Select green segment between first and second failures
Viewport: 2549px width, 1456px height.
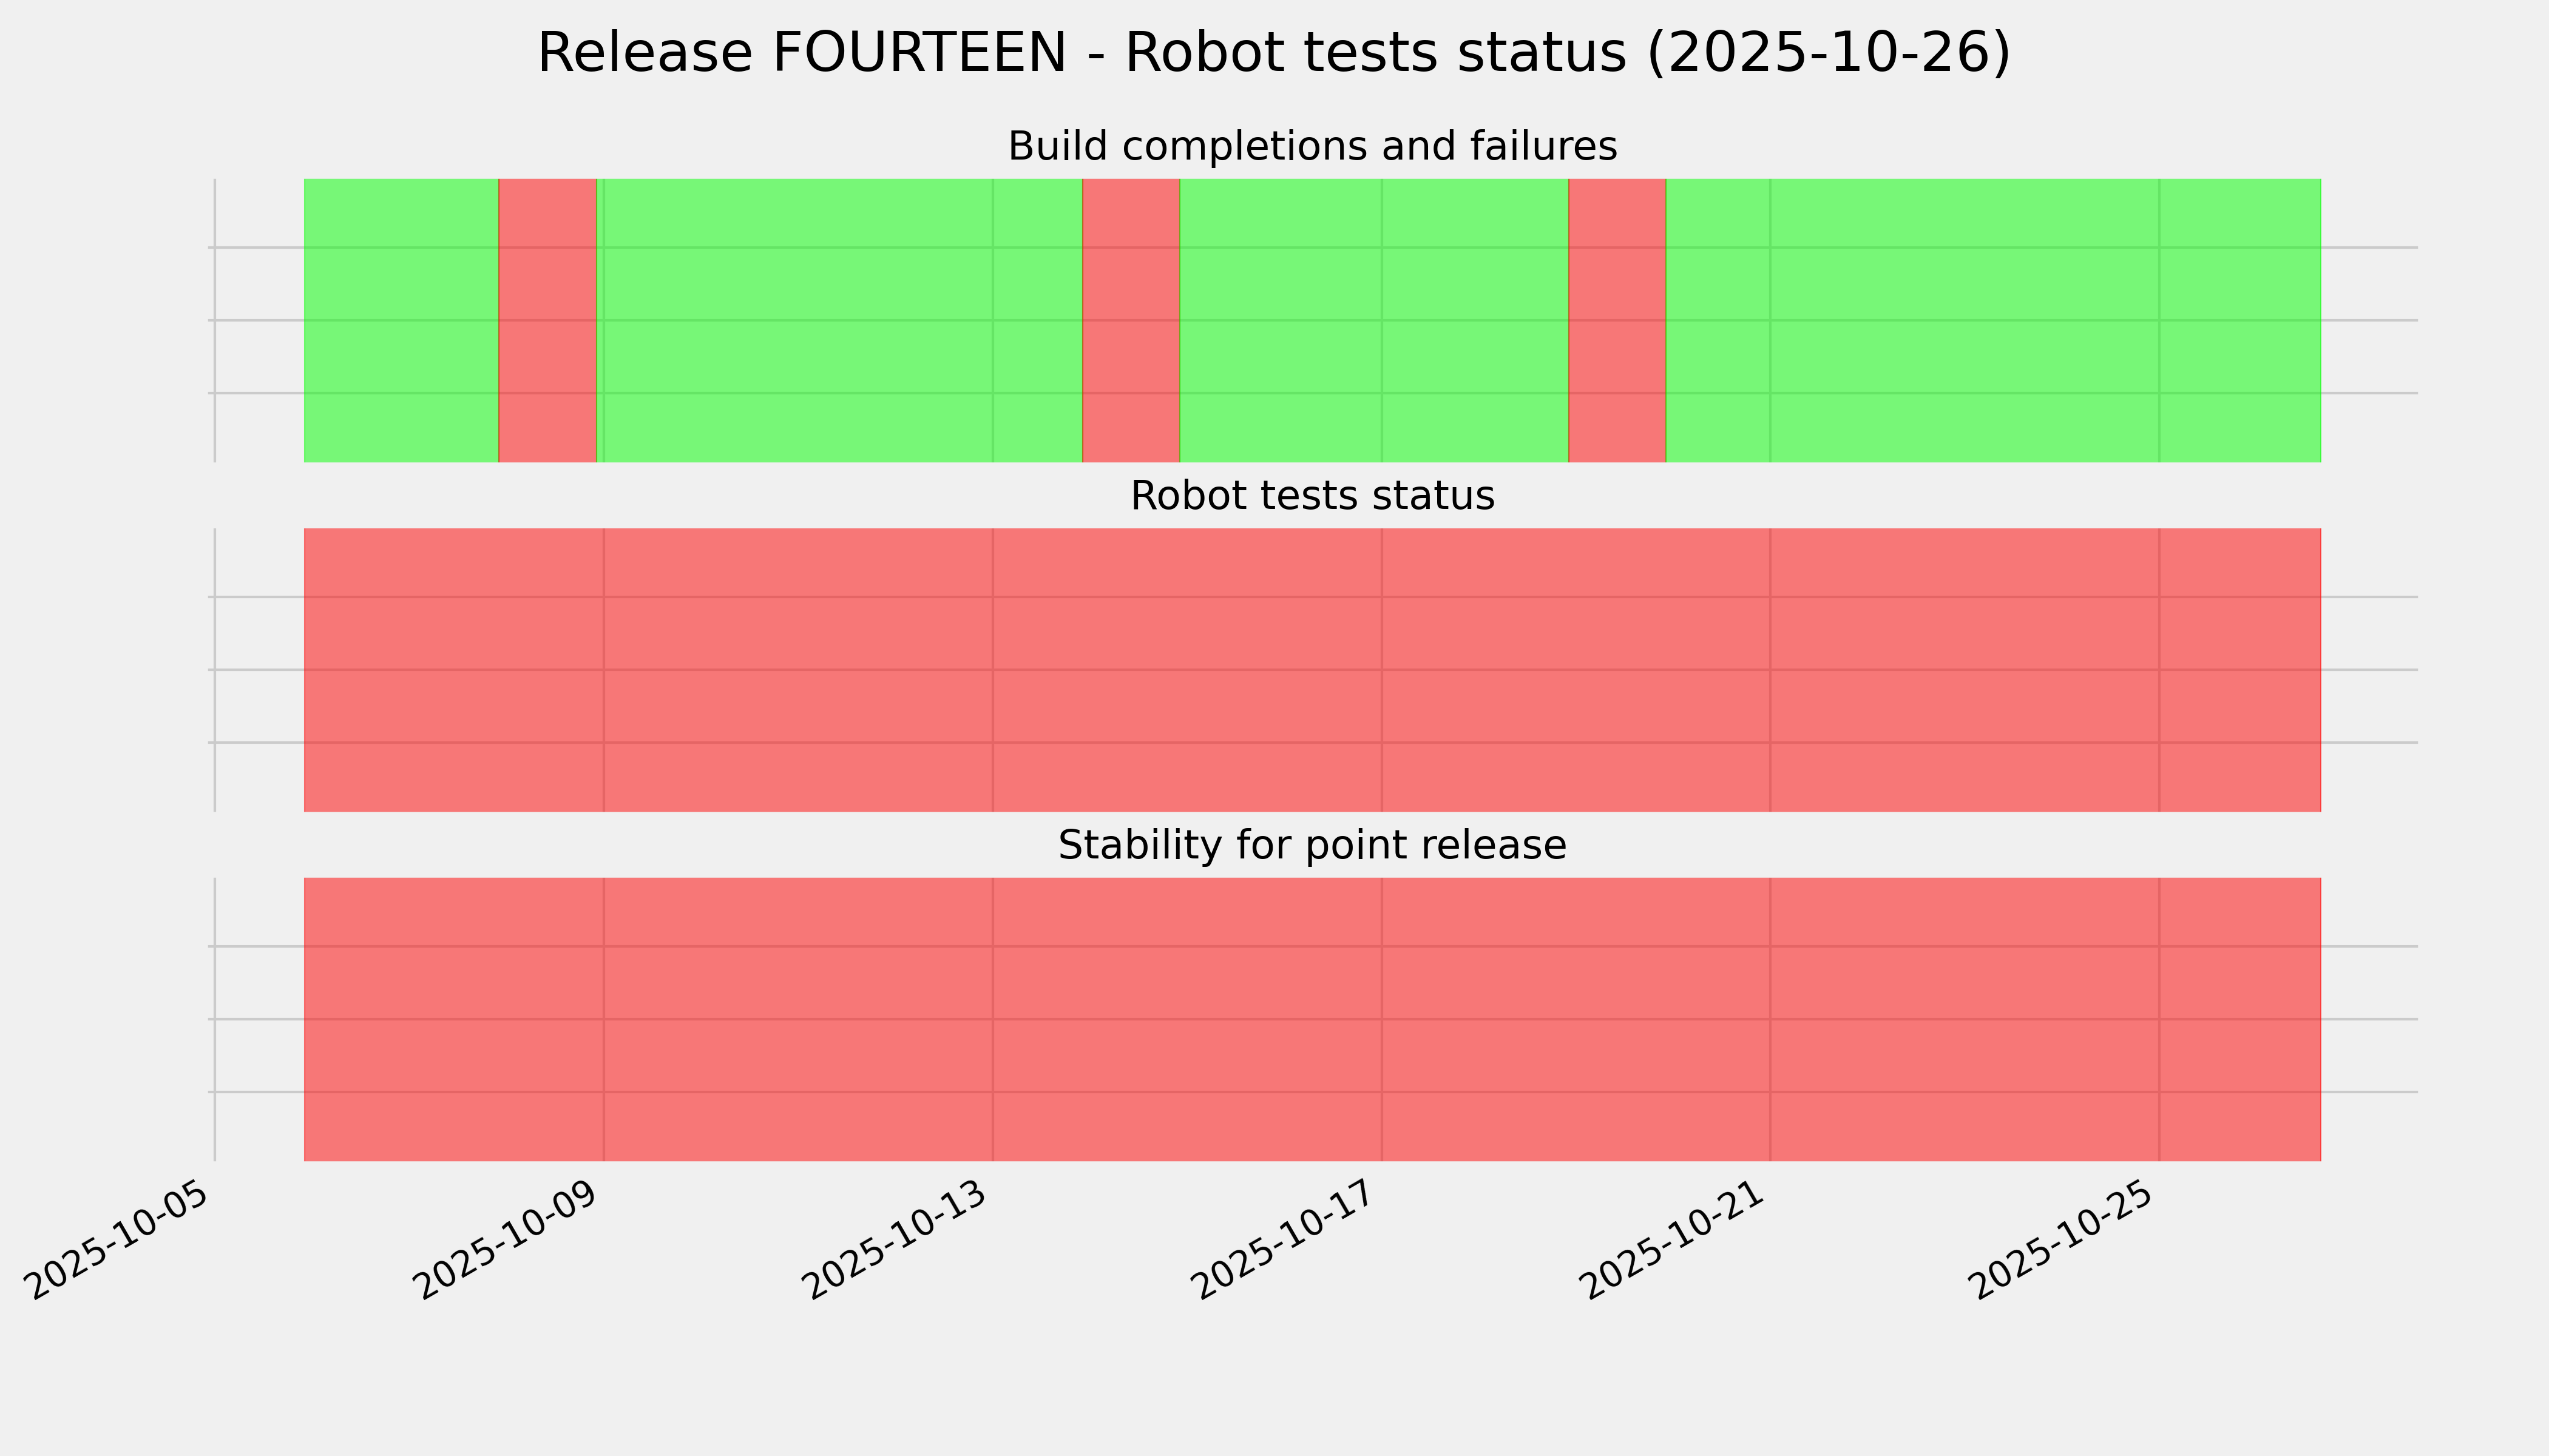[x=838, y=320]
